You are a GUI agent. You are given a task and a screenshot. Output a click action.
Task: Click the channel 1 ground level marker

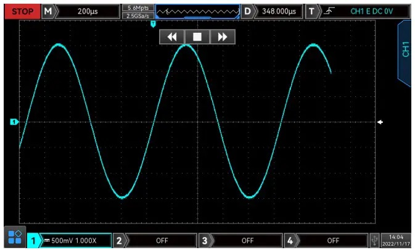click(14, 122)
